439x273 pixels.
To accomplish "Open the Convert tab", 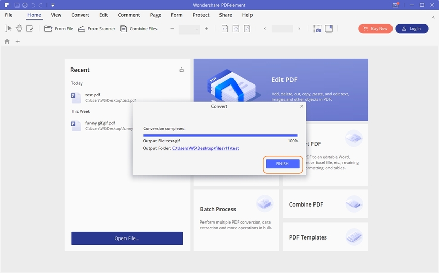I will click(x=80, y=15).
